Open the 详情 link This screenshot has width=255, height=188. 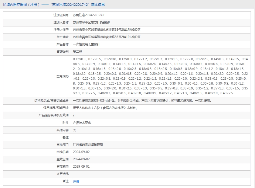(76, 181)
